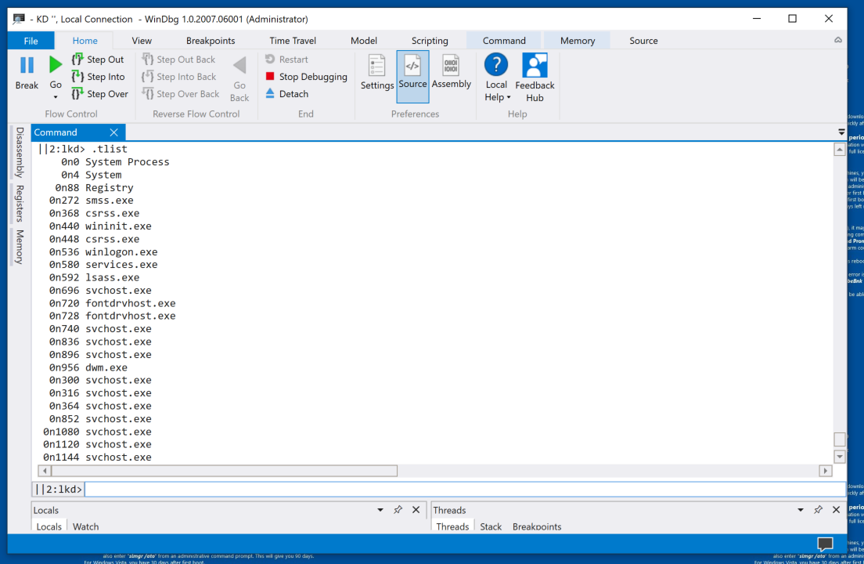864x564 pixels.
Task: Click Step Out Back
Action: [178, 60]
